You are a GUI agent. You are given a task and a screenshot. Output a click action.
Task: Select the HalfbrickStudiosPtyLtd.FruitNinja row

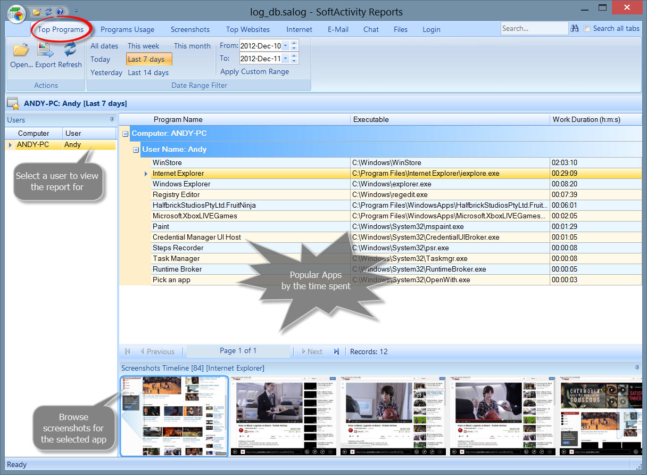click(x=396, y=205)
